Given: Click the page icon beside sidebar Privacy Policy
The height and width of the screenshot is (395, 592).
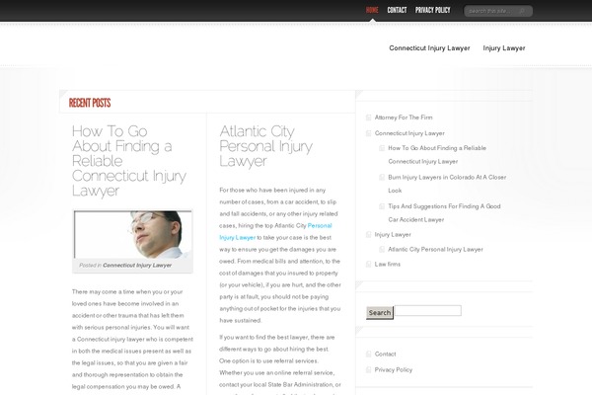Looking at the screenshot, I should [x=369, y=369].
